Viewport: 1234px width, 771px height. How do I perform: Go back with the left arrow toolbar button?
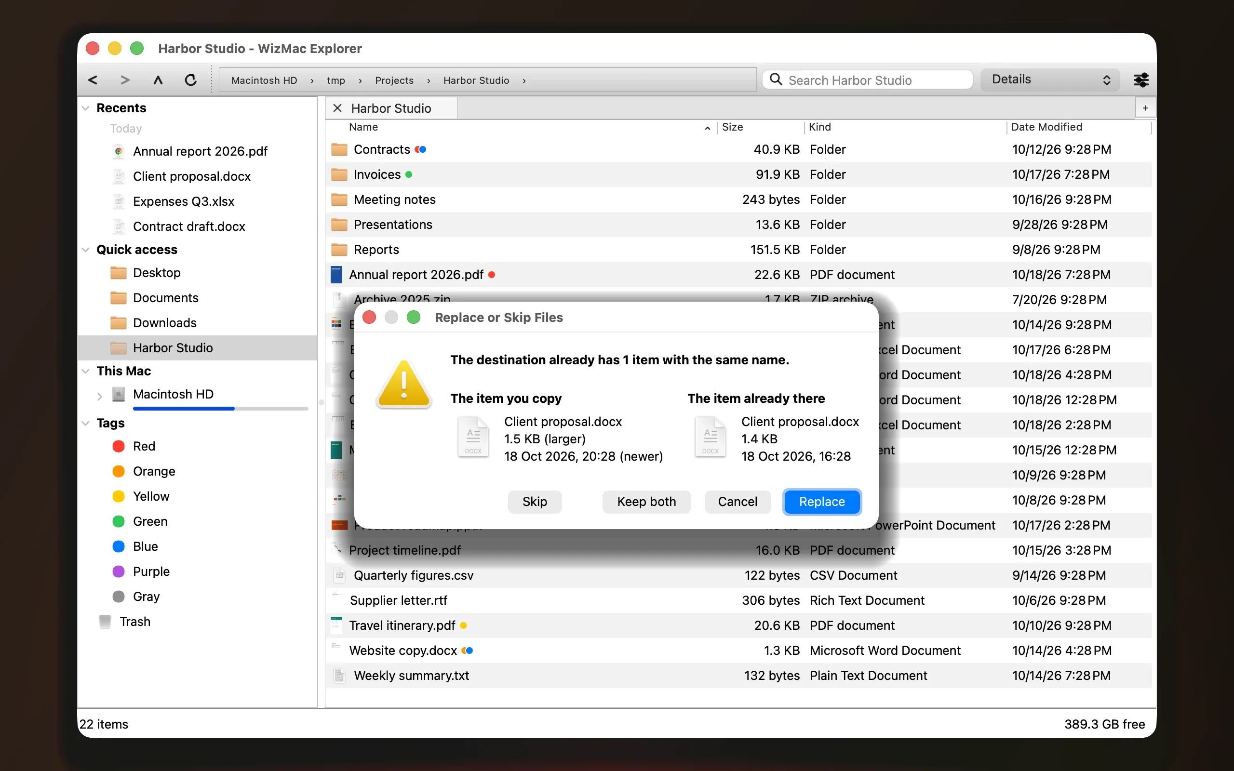pos(93,80)
